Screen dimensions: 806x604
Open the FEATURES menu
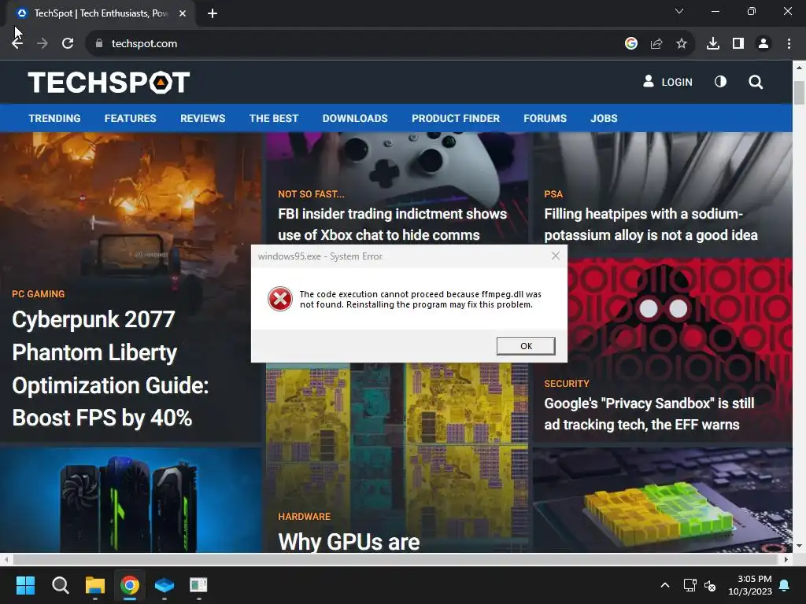click(x=131, y=118)
